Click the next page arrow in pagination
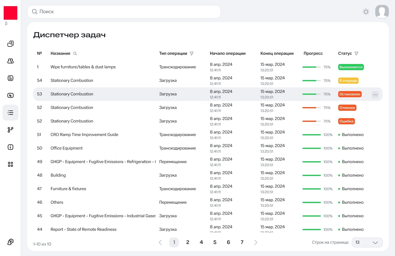The height and width of the screenshot is (256, 395). (256, 242)
